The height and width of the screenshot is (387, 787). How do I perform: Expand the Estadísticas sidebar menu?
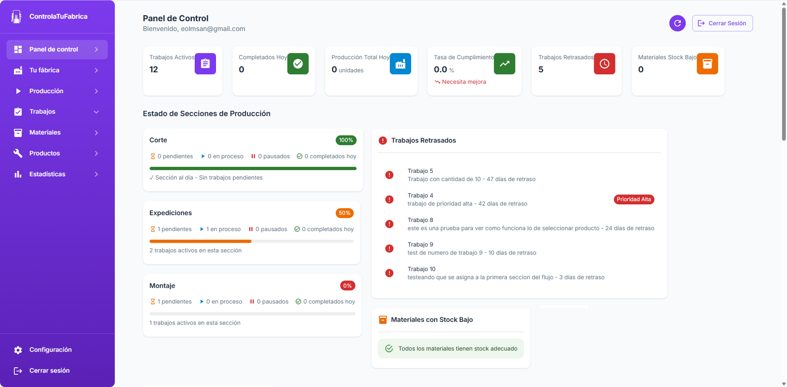(96, 174)
